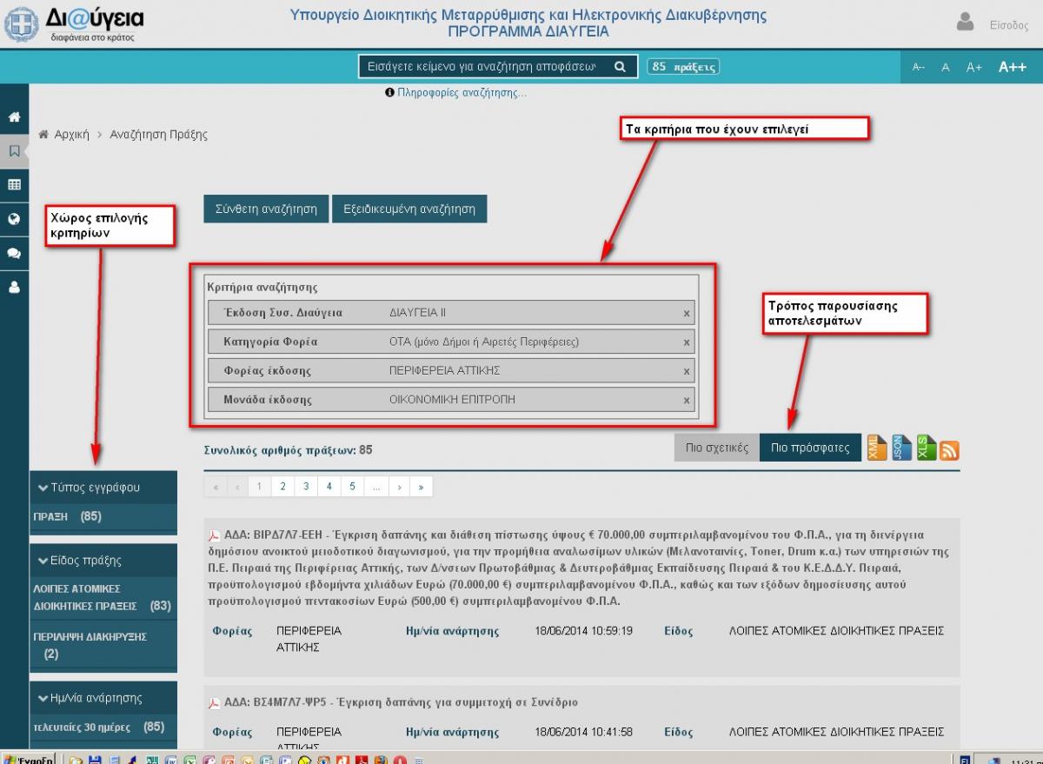1043x764 pixels.
Task: Click the home icon in left sidebar
Action: (14, 117)
